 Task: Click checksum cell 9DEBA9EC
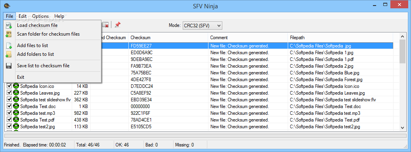pos(141,59)
